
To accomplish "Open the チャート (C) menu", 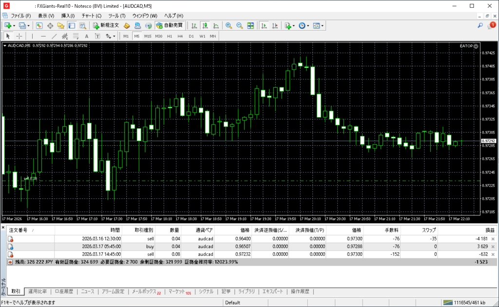I will [92, 16].
